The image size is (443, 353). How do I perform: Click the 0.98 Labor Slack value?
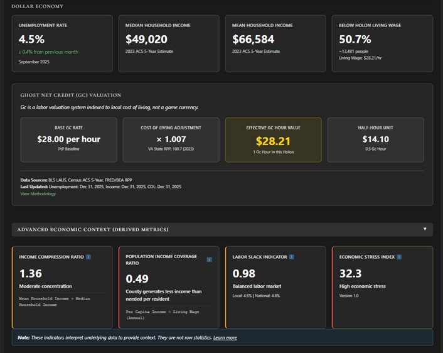(x=243, y=273)
